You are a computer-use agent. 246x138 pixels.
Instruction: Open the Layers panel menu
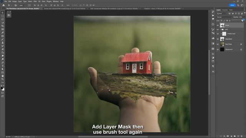[x=244, y=10]
